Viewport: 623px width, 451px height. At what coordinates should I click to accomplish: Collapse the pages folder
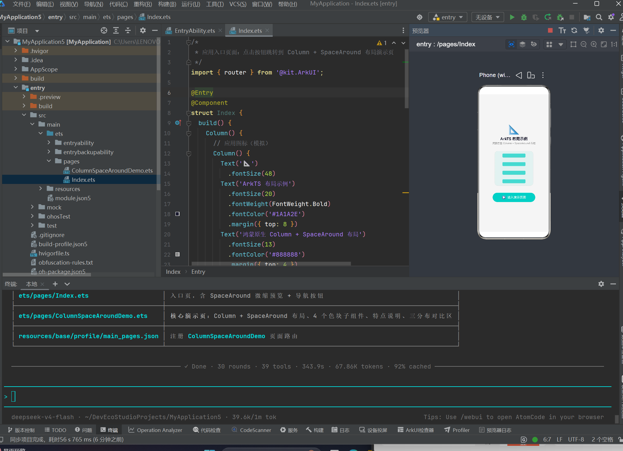pos(49,161)
